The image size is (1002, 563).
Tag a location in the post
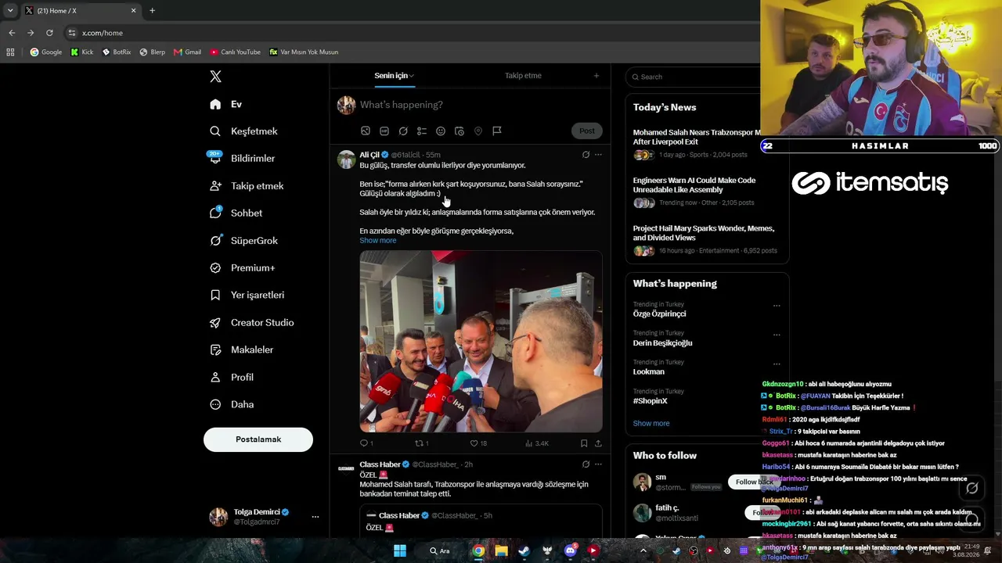coord(478,131)
